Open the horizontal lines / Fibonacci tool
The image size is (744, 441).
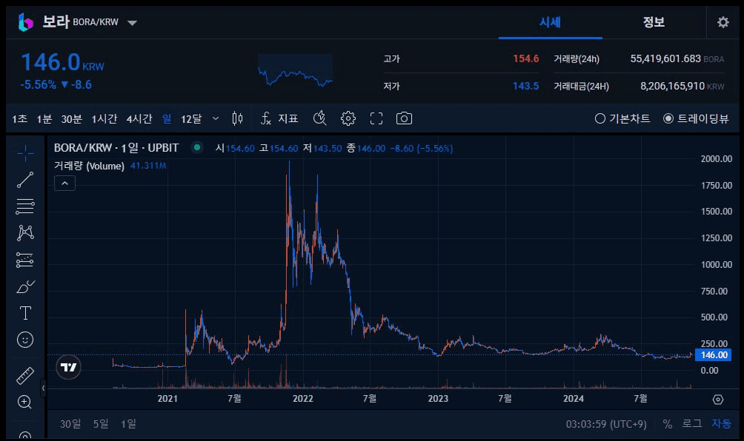coord(25,206)
